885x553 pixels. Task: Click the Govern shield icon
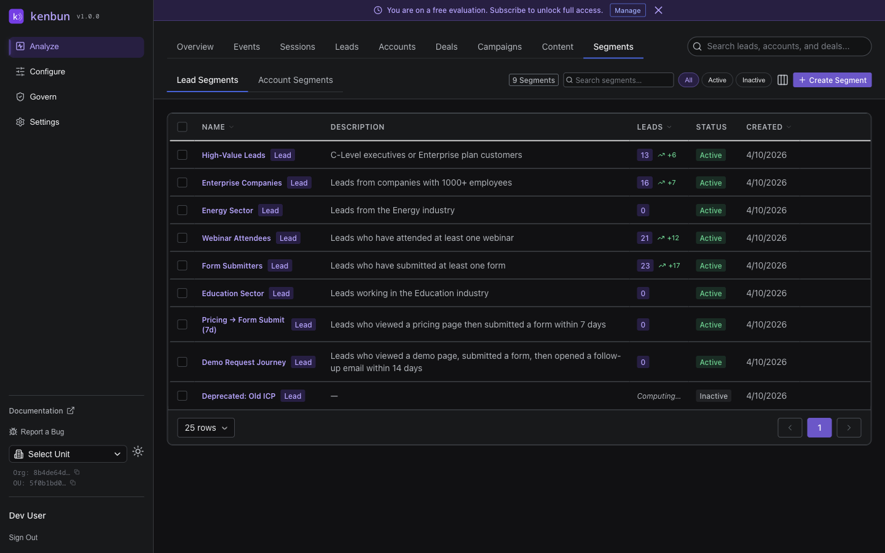[x=20, y=97]
